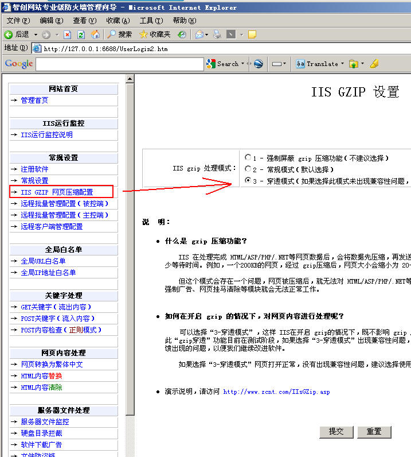Click the Edit page icon in the toolbar
Viewport: 411px width, 457px height.
[231, 34]
